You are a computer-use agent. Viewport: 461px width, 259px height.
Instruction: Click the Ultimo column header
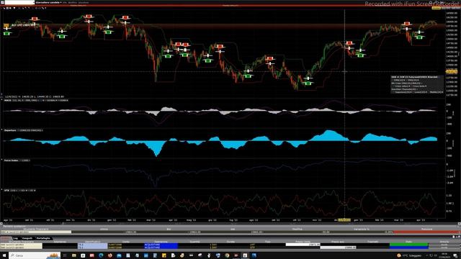tap(104, 229)
